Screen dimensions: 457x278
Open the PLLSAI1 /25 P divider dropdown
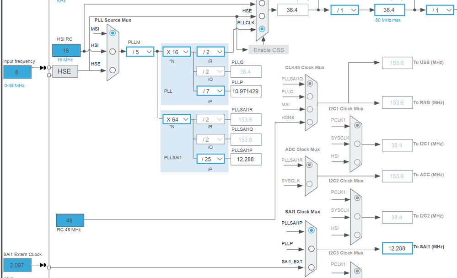pyautogui.click(x=211, y=159)
